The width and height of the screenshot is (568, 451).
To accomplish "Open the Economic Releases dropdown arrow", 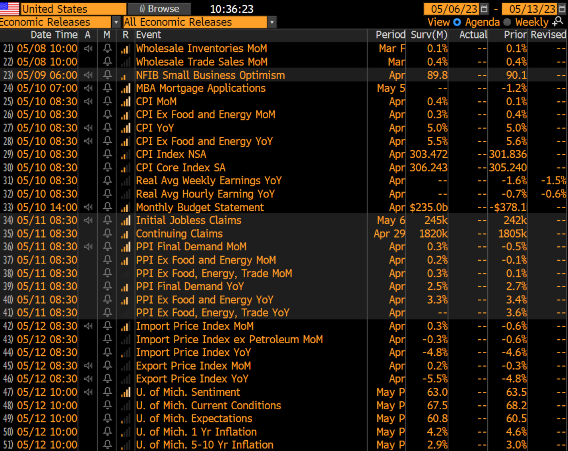I will point(116,22).
